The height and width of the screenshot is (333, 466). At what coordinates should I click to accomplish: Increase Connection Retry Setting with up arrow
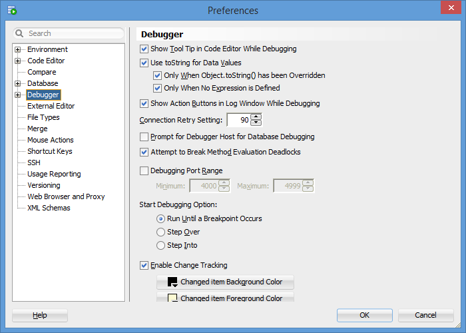(x=256, y=117)
